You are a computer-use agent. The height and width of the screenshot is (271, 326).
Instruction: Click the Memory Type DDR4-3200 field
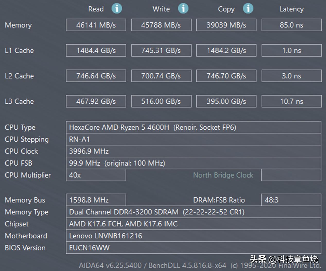point(193,212)
